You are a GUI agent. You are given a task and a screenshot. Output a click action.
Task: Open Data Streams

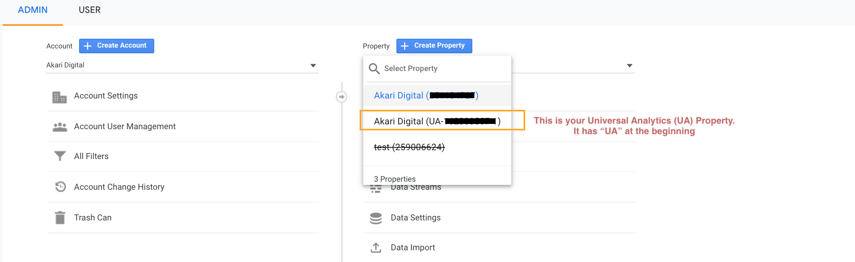(x=416, y=188)
